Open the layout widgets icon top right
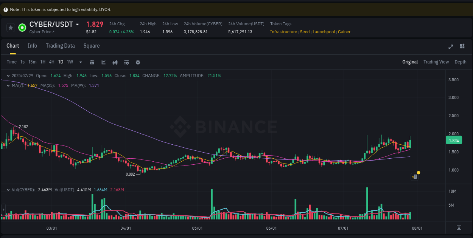The width and height of the screenshot is (473, 238). click(462, 46)
